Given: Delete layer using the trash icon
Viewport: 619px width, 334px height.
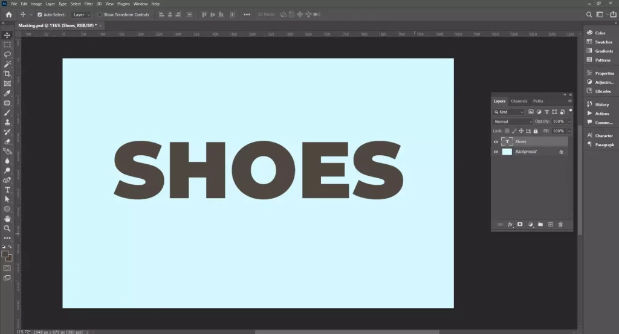Looking at the screenshot, I should click(x=560, y=224).
